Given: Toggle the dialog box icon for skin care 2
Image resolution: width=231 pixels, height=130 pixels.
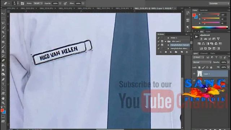Looking at the screenshot, I should [x=162, y=42].
